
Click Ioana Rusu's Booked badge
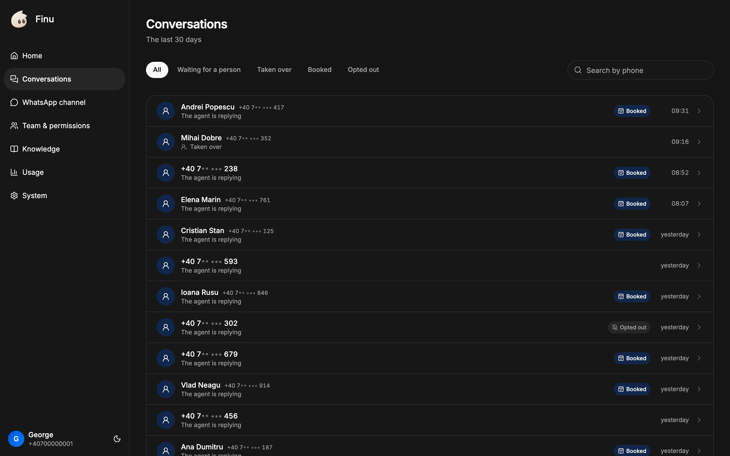click(x=632, y=296)
